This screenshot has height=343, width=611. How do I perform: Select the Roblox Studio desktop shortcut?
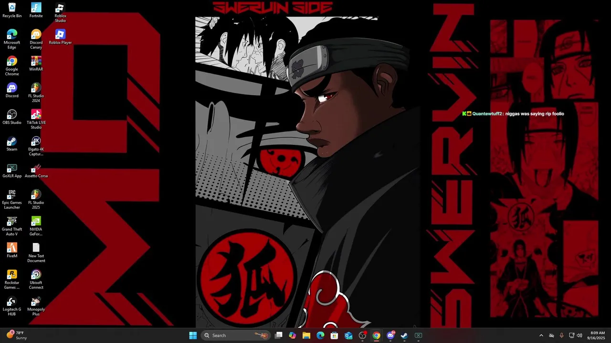pos(60,13)
